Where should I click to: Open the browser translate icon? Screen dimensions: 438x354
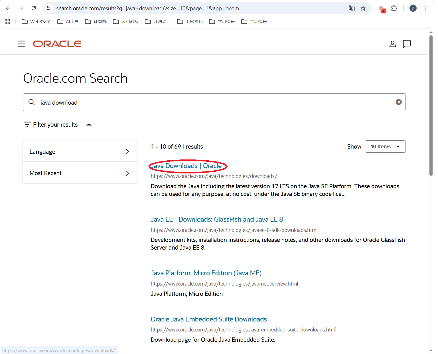click(x=352, y=8)
